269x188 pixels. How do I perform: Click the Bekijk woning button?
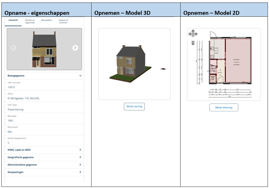(134, 107)
